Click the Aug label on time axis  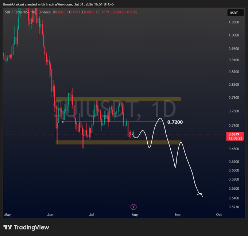tap(135, 214)
